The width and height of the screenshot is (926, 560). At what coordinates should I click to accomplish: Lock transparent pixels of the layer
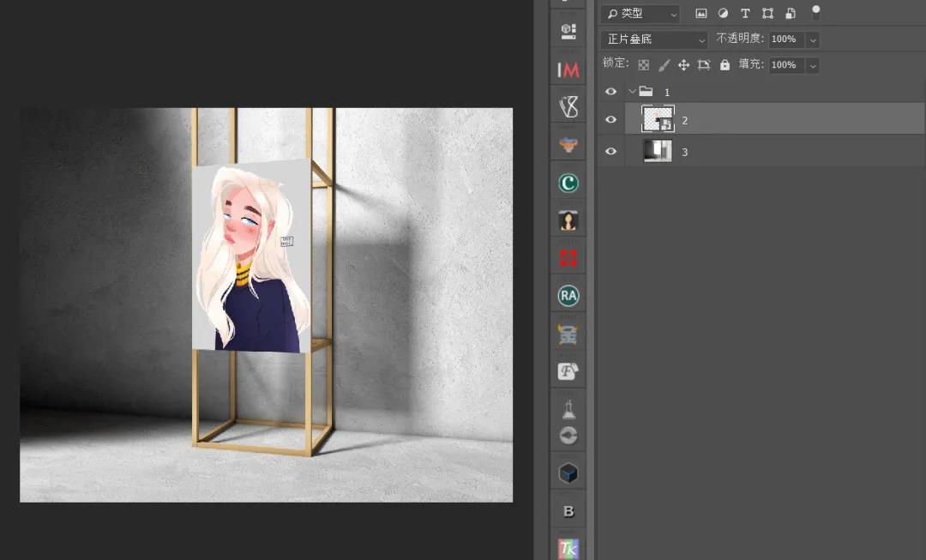point(644,65)
